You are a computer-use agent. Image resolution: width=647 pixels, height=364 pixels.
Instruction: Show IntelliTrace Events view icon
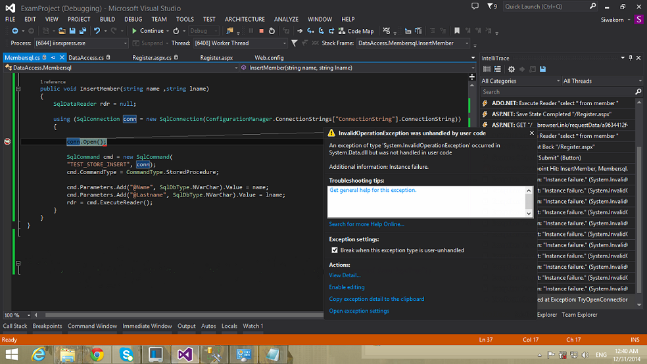pyautogui.click(x=487, y=69)
